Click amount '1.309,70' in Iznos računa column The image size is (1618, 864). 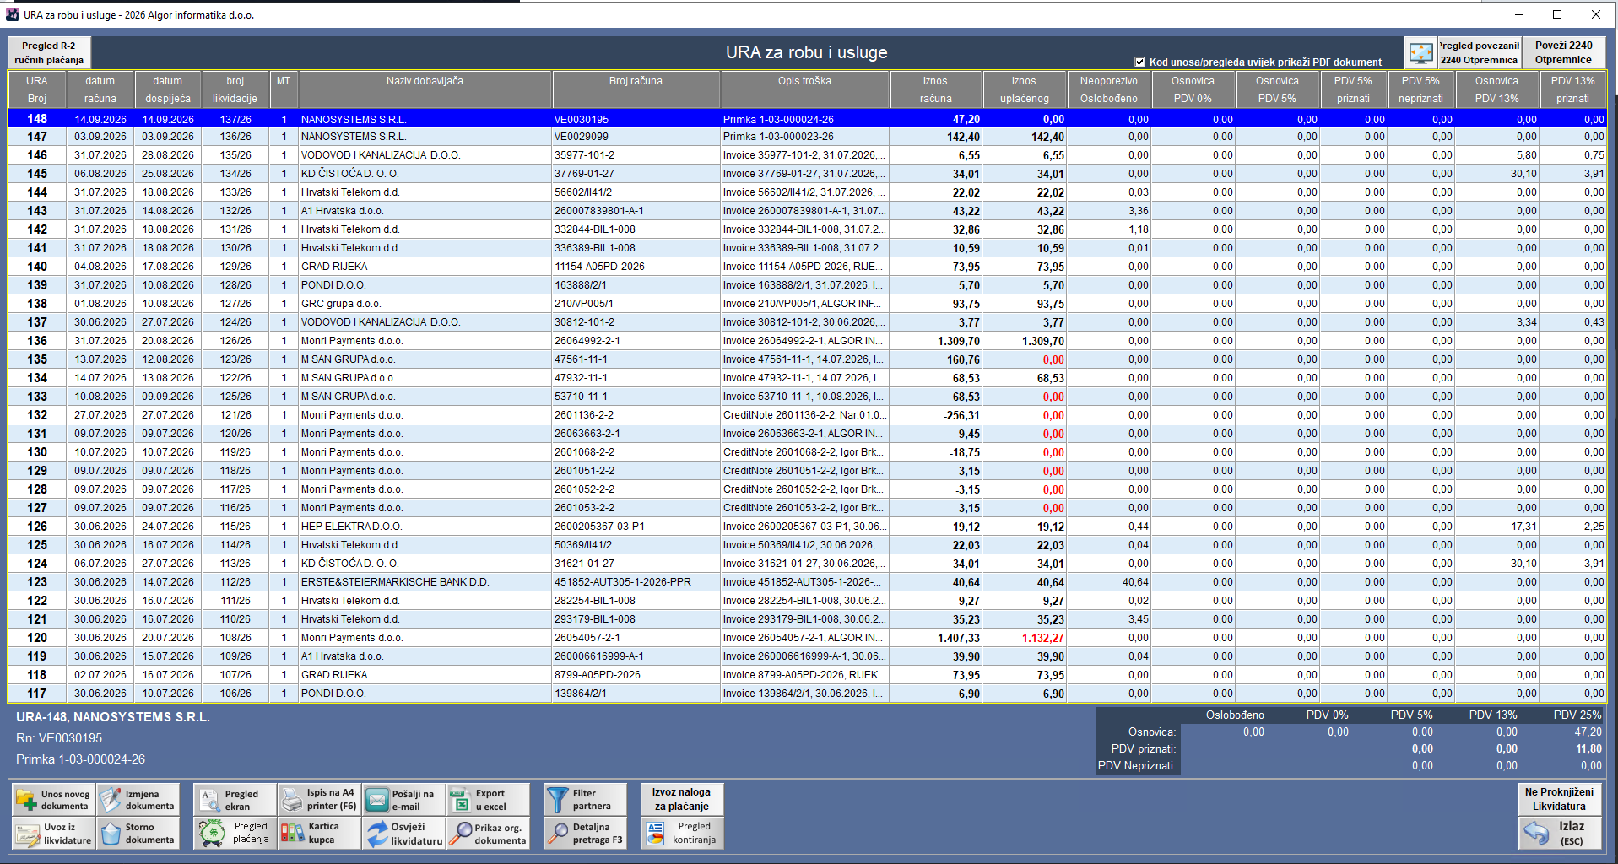click(936, 341)
